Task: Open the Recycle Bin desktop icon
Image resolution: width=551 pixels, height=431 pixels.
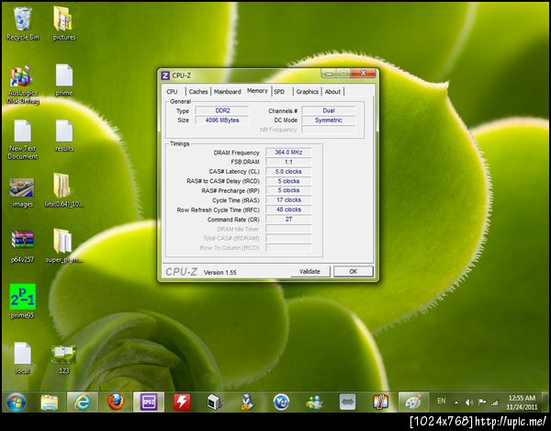Action: 22,20
